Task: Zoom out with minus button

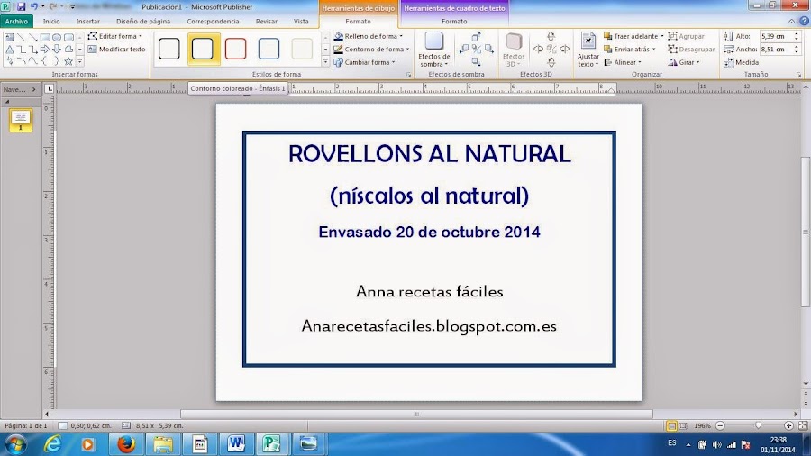Action: point(721,425)
